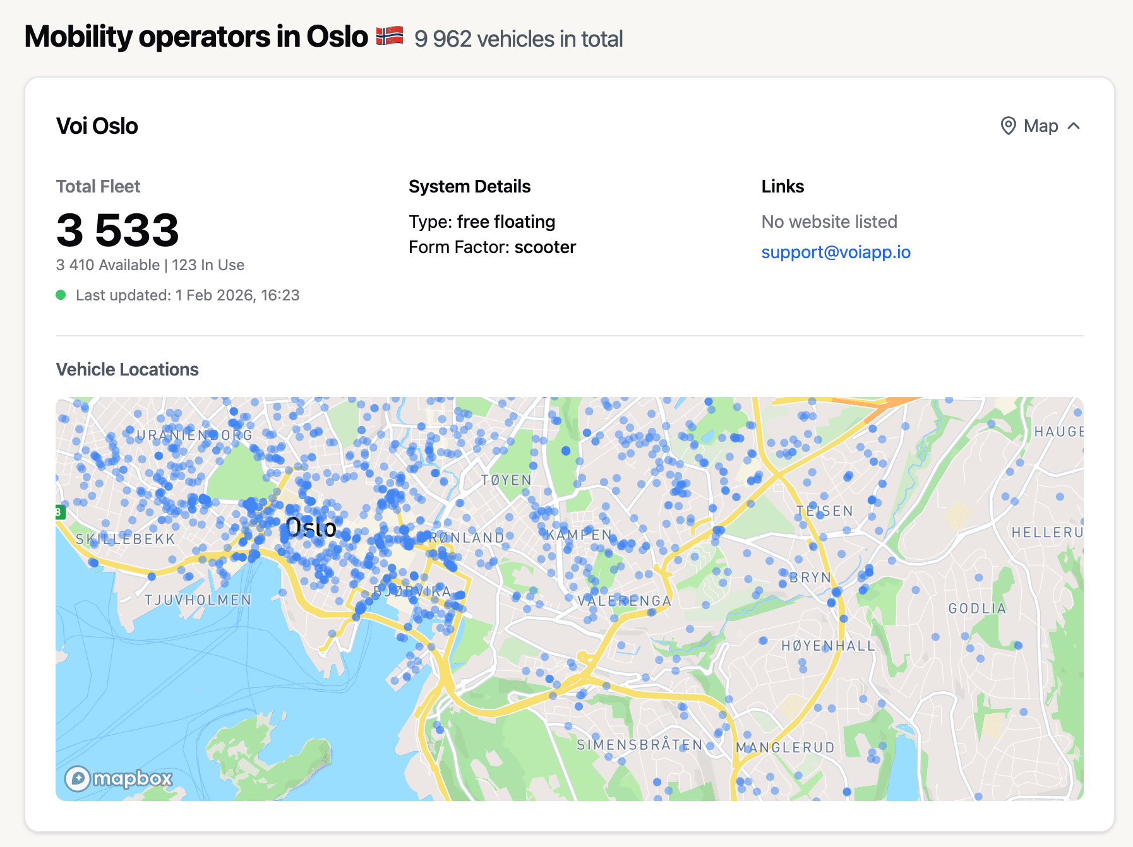1133x847 pixels.
Task: Click the MANGLERUD label on the map
Action: (785, 747)
